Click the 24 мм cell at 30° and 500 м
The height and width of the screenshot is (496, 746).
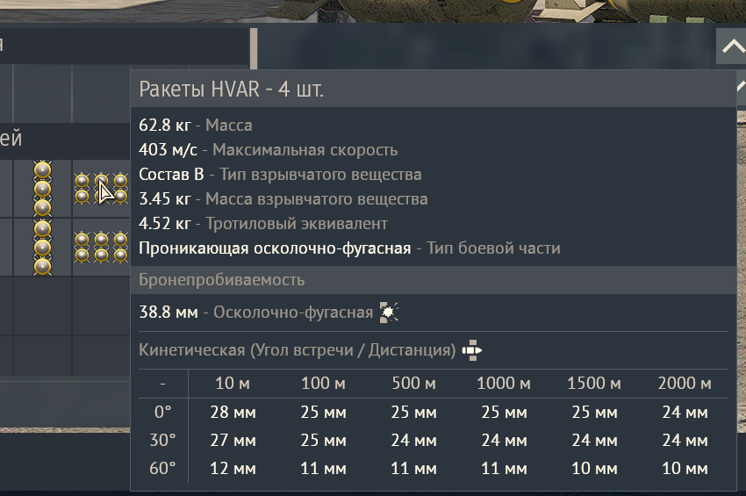(414, 441)
